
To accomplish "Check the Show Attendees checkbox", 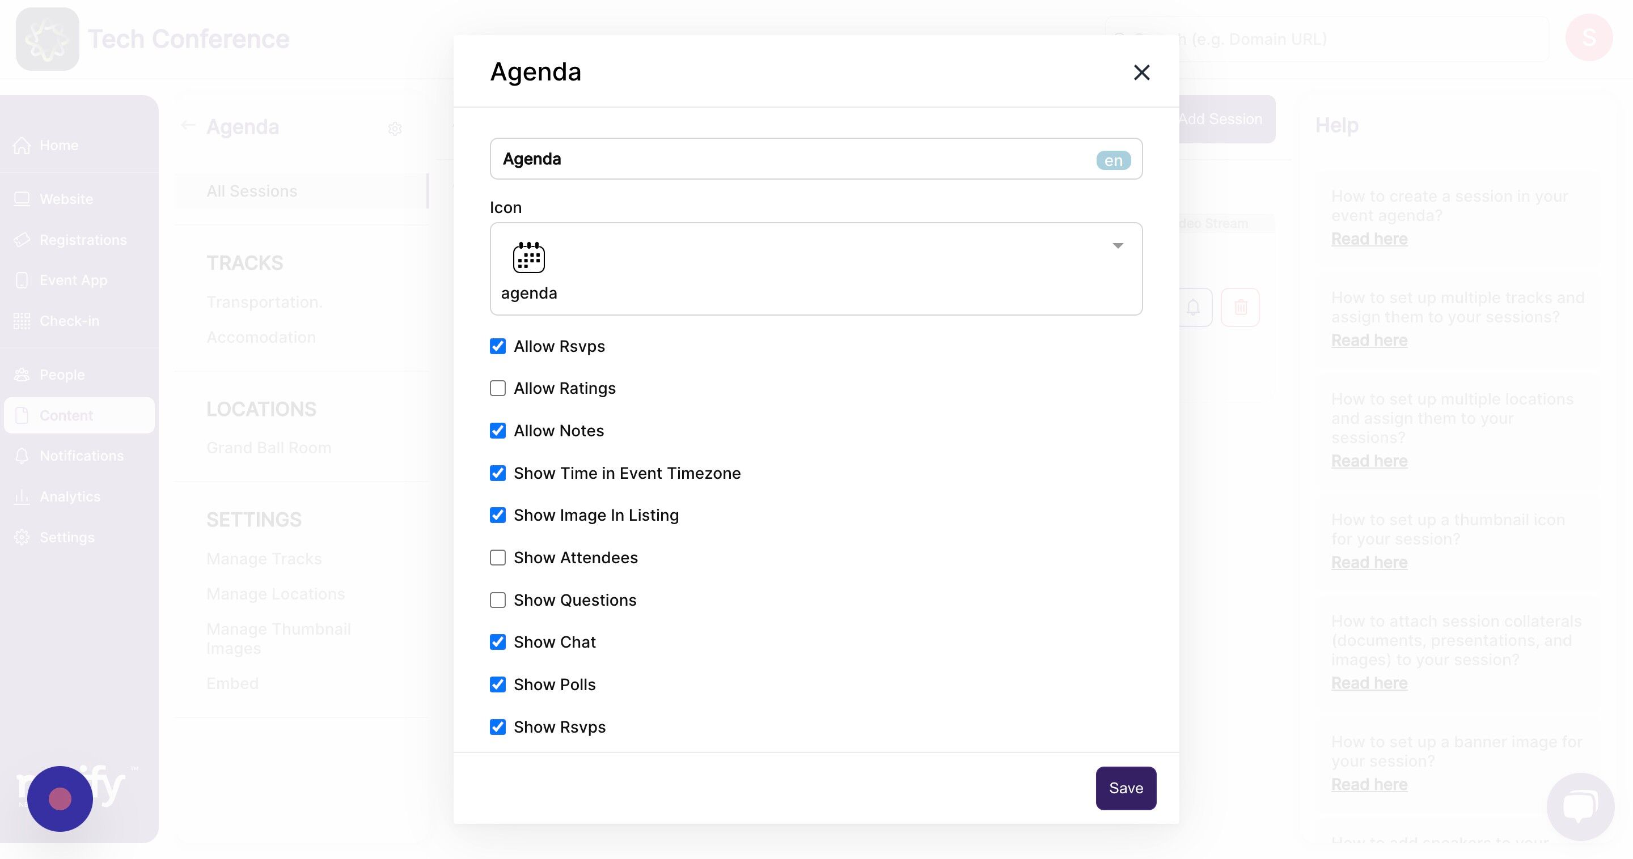I will [x=498, y=558].
